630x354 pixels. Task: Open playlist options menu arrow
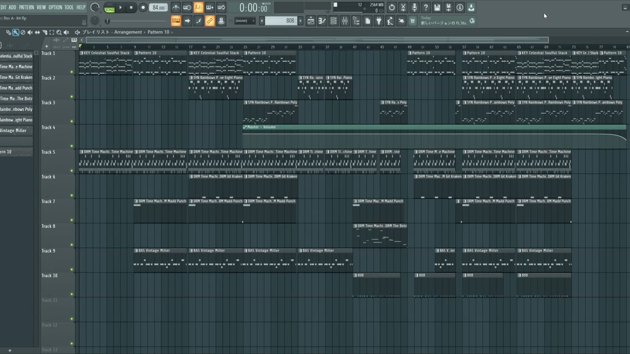pyautogui.click(x=77, y=32)
